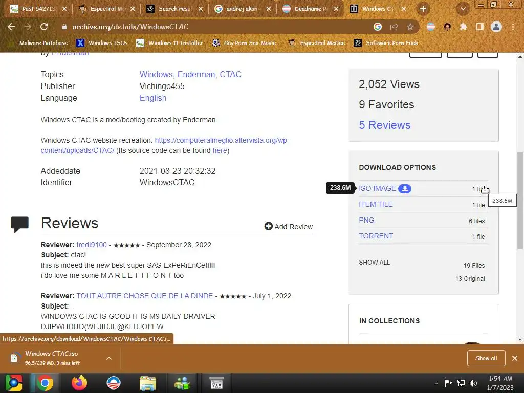This screenshot has height=393, width=524.
Task: Click Show all downloads button
Action: (x=486, y=358)
